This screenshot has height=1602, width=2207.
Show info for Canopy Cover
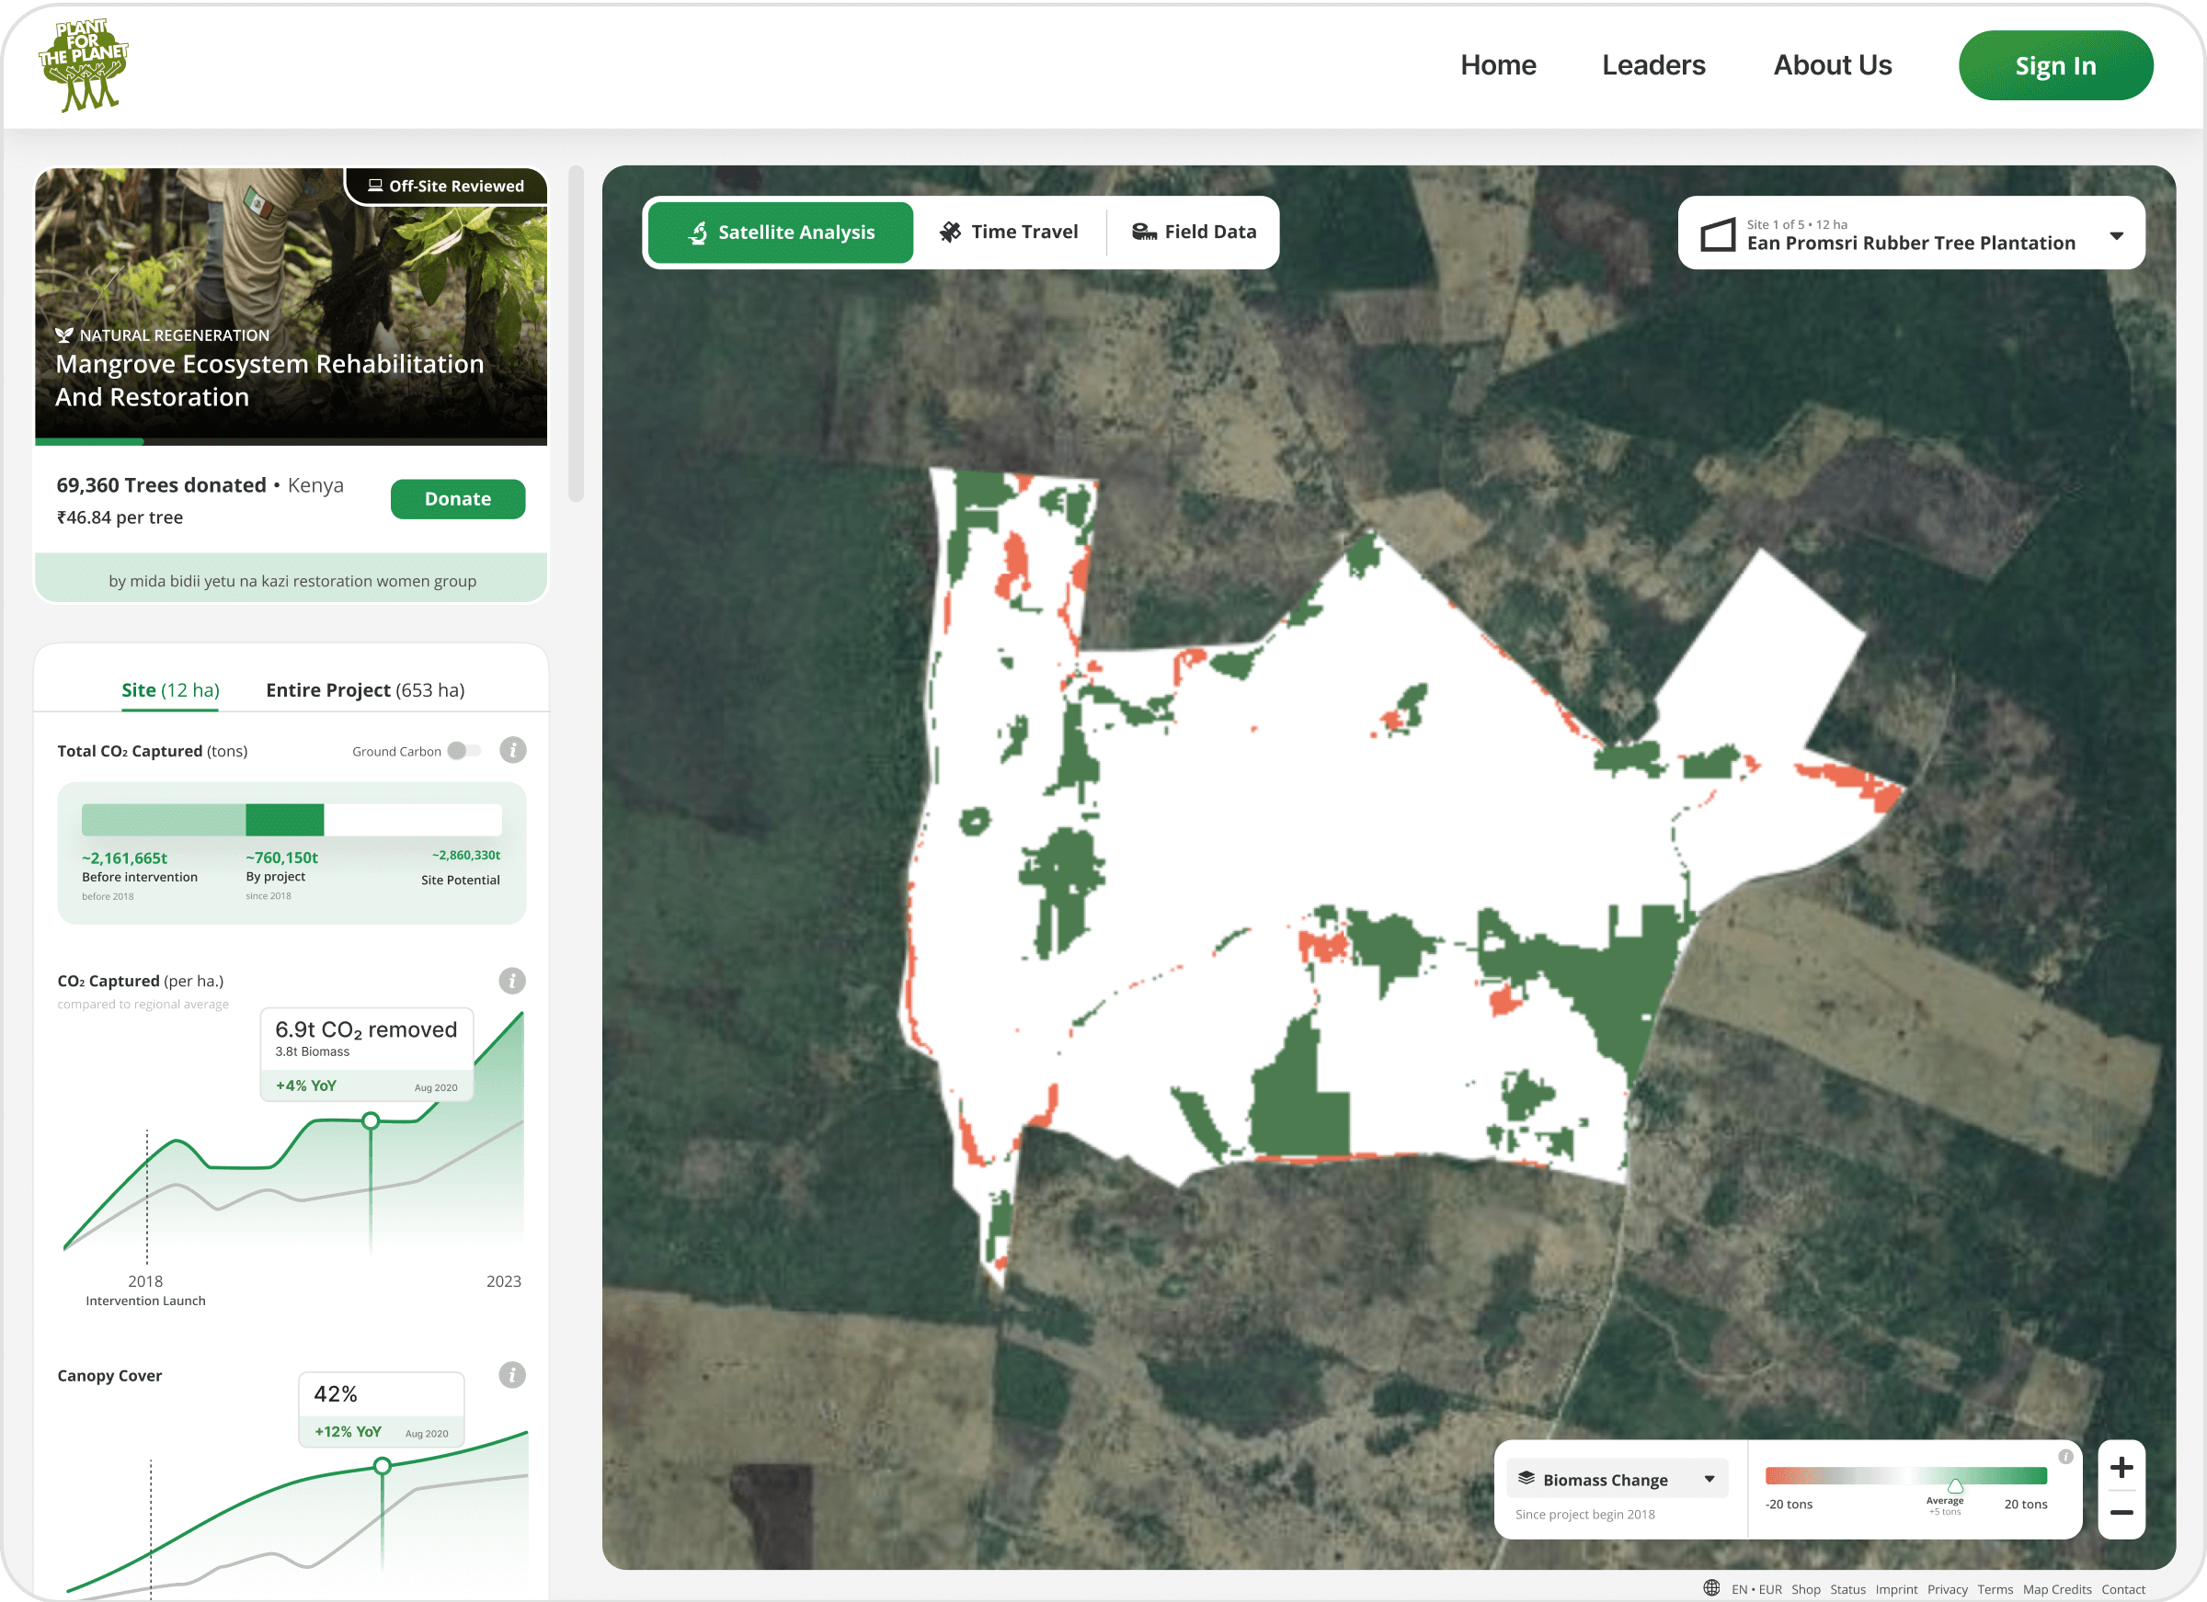tap(512, 1374)
